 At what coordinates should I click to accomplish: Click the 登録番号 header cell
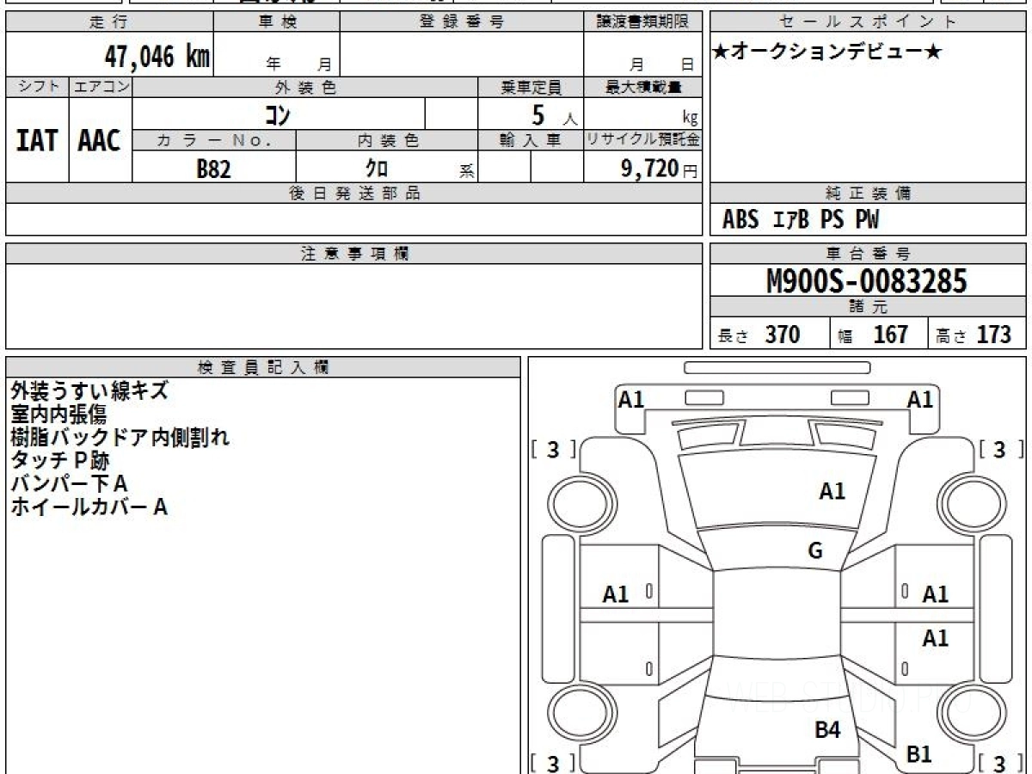click(462, 22)
